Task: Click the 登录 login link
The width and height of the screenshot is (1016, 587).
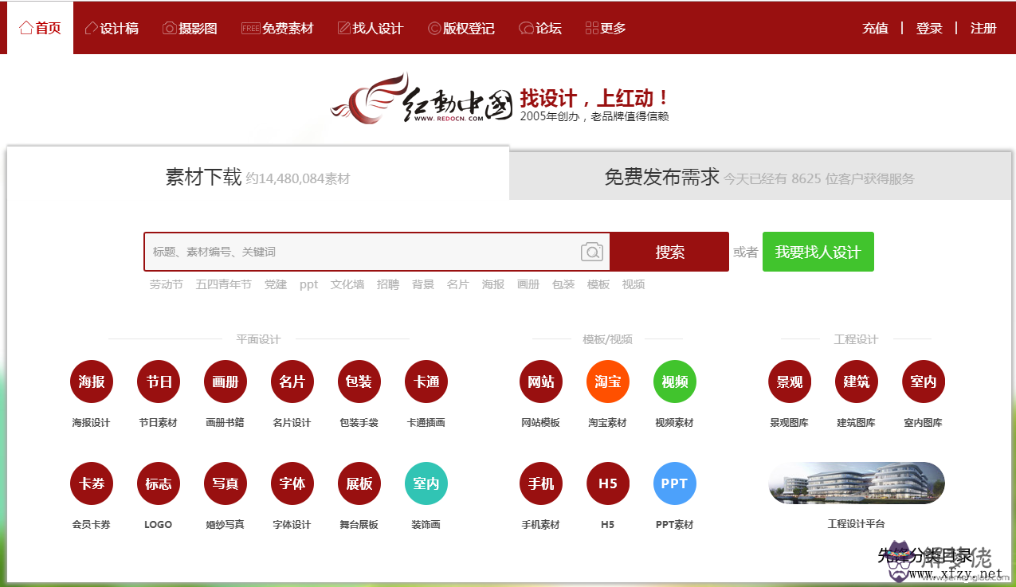Action: [929, 29]
